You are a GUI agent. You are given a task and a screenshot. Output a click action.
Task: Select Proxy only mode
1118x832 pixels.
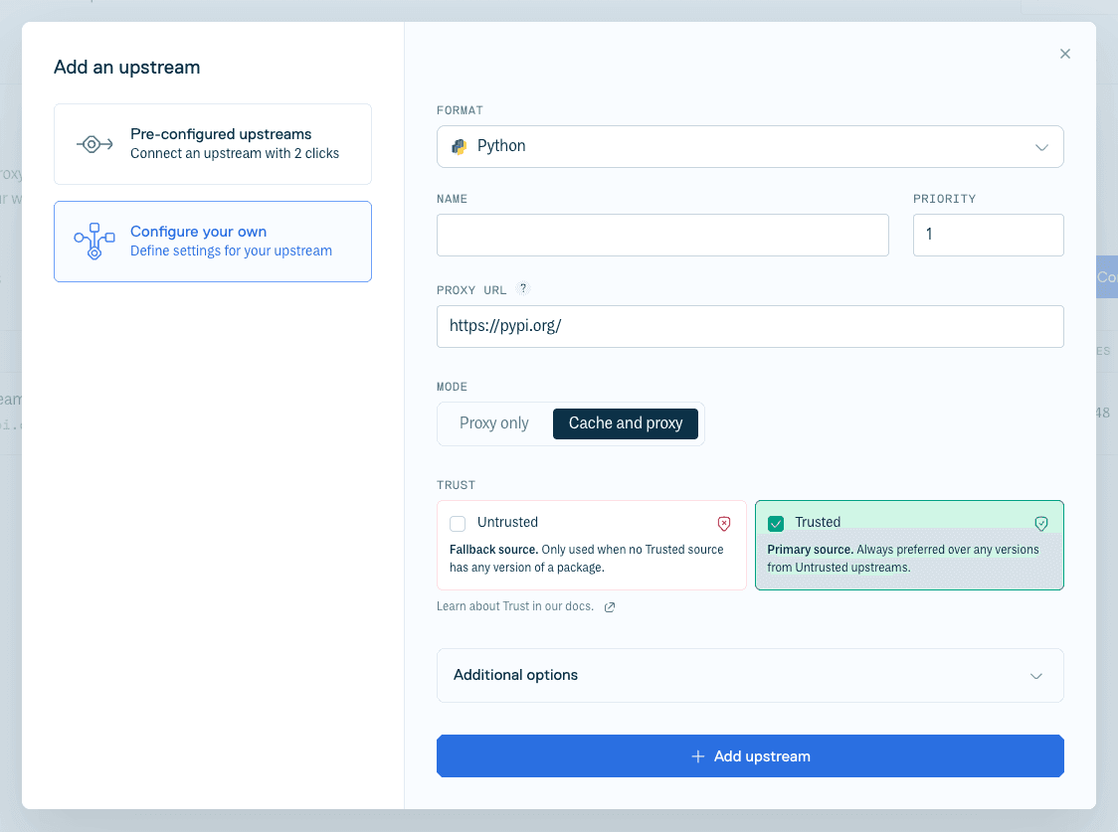[494, 423]
